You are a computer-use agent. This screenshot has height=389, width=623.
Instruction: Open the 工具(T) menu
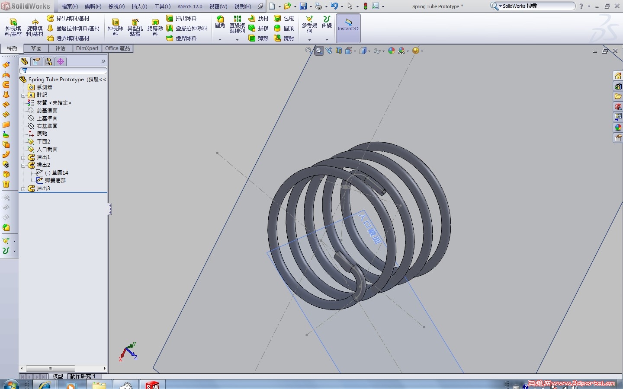coord(162,6)
